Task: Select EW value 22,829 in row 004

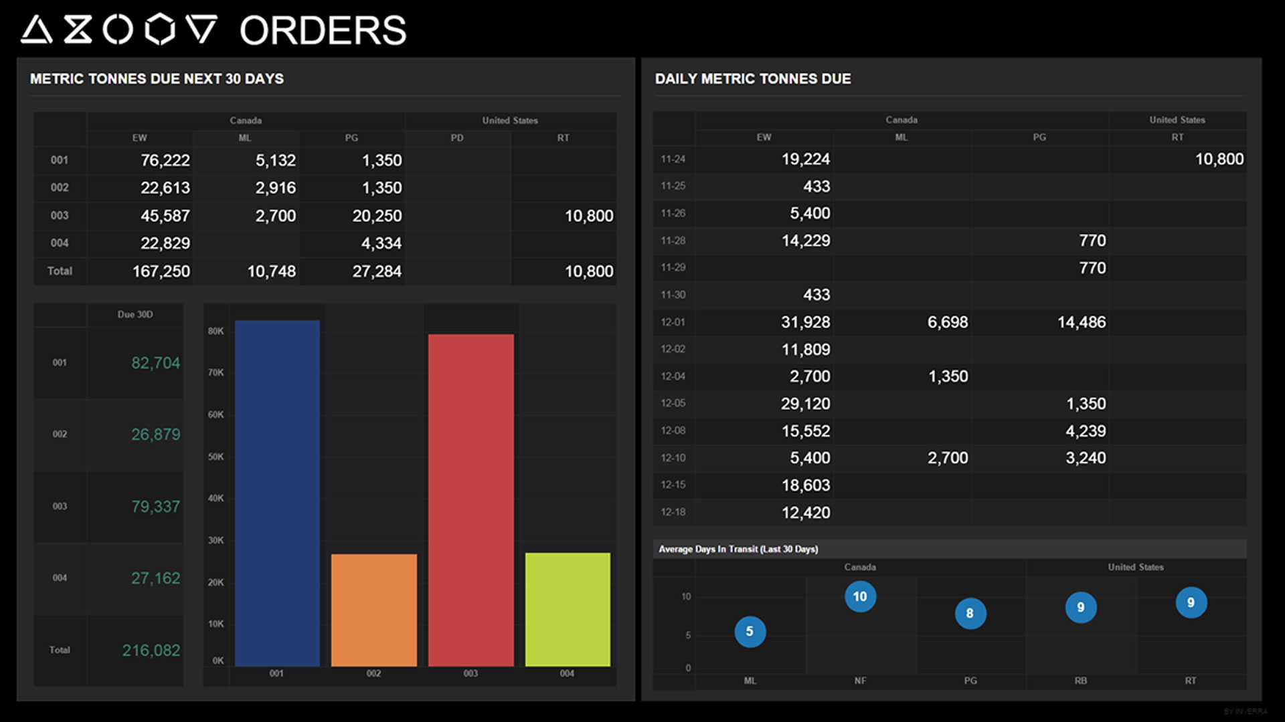Action: coord(165,243)
